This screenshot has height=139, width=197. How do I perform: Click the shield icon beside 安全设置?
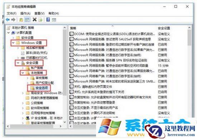(x=23, y=63)
